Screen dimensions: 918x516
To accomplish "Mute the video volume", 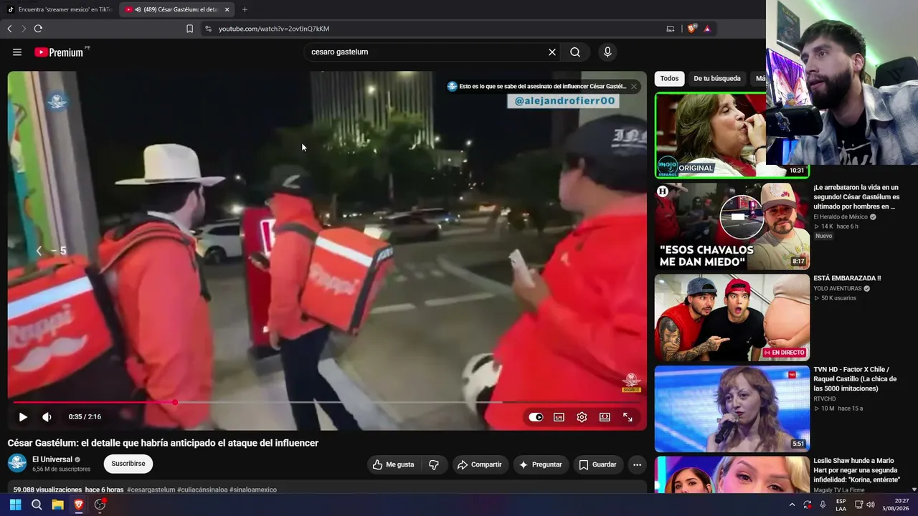I will pyautogui.click(x=47, y=417).
